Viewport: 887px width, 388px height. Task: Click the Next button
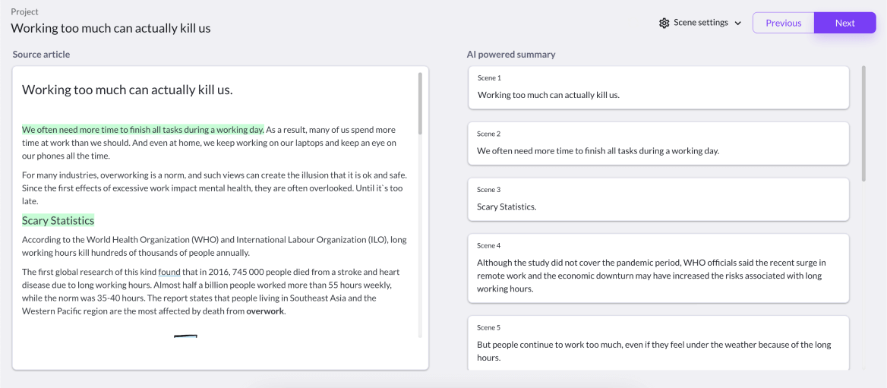(844, 23)
